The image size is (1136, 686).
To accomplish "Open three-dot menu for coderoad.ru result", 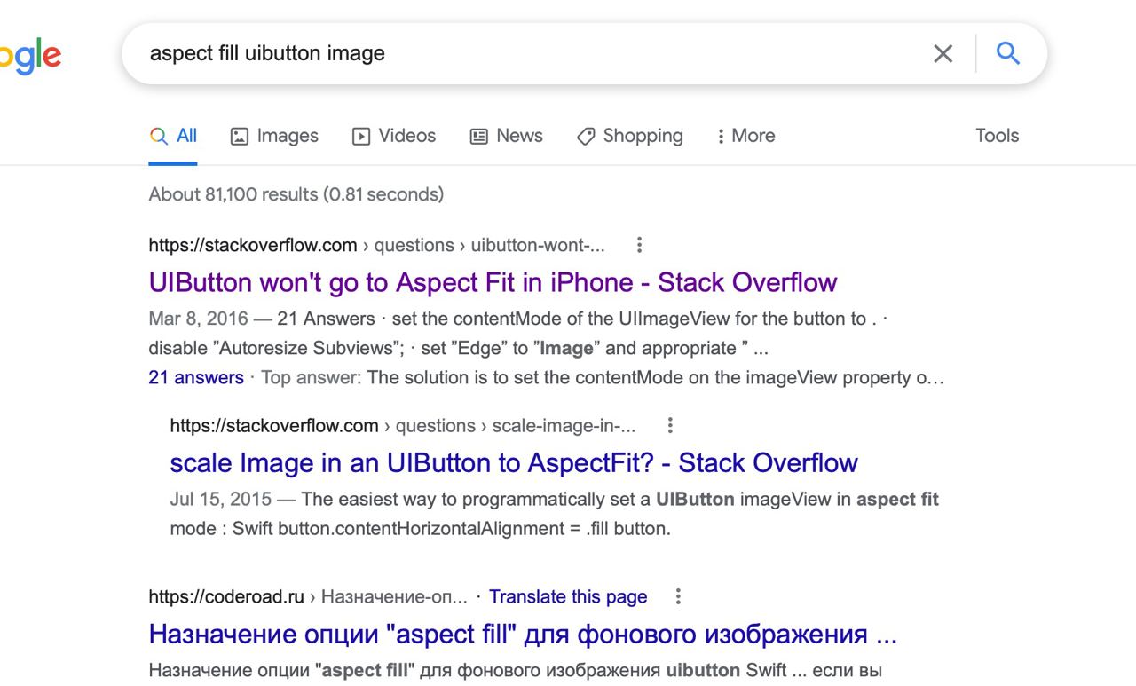I will 678,596.
